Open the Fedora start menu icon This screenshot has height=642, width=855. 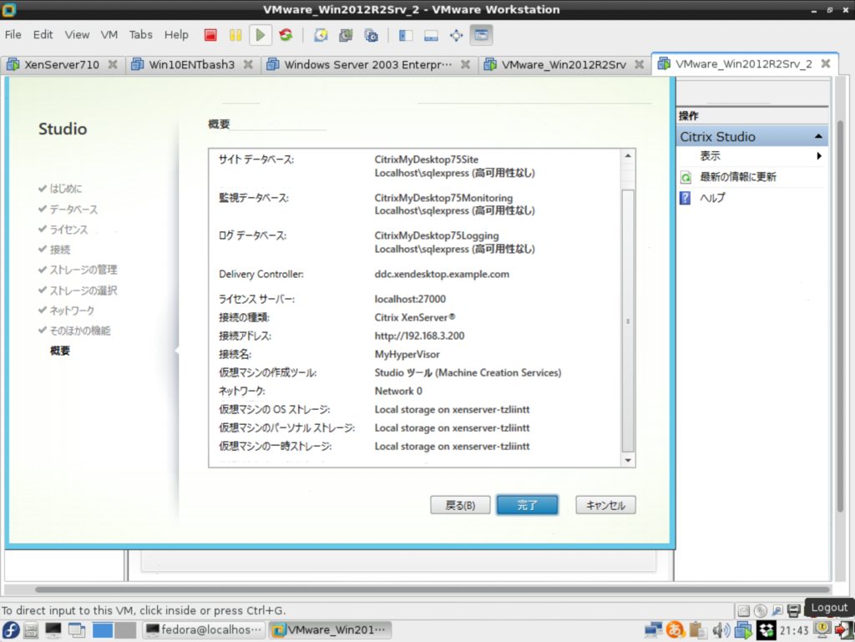11,630
